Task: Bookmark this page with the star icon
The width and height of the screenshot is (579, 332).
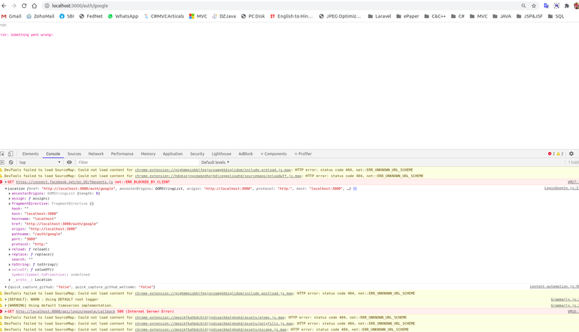Action: point(533,6)
